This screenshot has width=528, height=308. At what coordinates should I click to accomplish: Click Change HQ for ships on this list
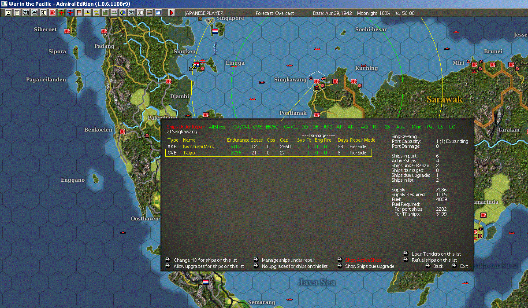pyautogui.click(x=205, y=260)
